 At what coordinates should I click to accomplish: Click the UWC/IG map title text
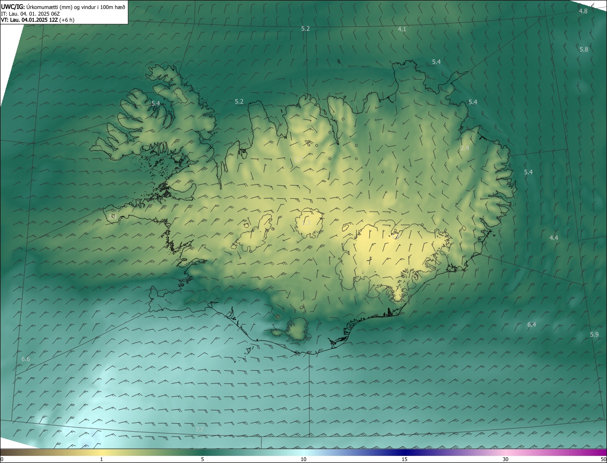63,7
